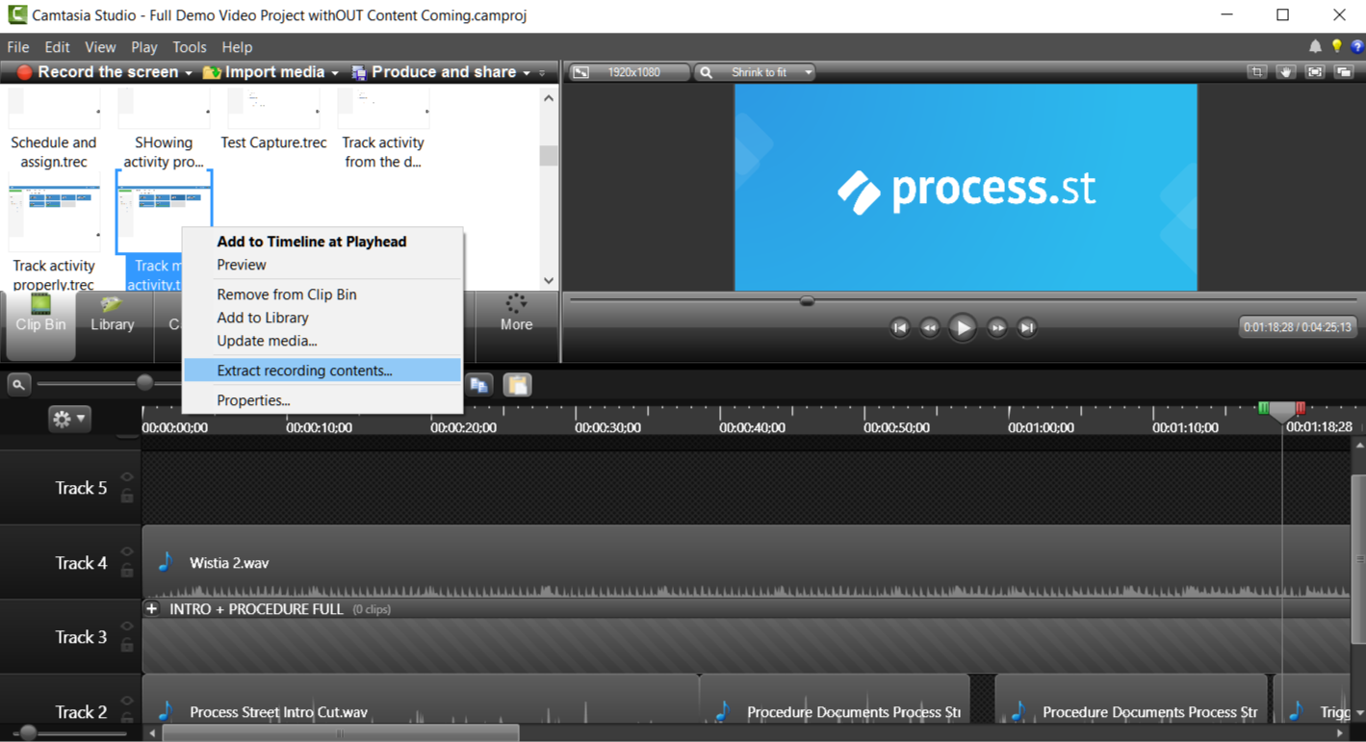Click the preview playback scrubber handle
The width and height of the screenshot is (1366, 742).
tap(808, 301)
